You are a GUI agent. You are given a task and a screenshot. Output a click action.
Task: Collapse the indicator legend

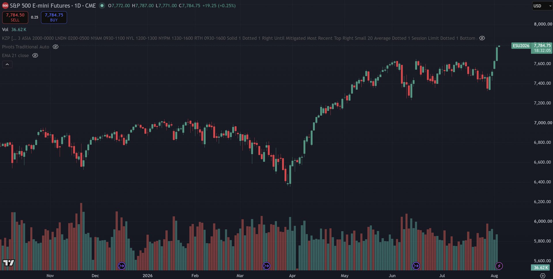tap(7, 64)
